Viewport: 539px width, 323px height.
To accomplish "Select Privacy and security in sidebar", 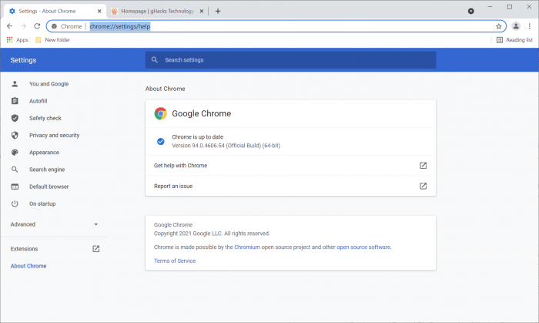I will tap(54, 135).
